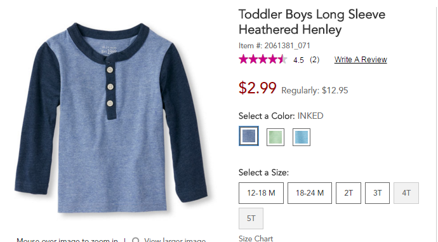Select the INKED navy color swatch
The height and width of the screenshot is (242, 438).
click(249, 136)
